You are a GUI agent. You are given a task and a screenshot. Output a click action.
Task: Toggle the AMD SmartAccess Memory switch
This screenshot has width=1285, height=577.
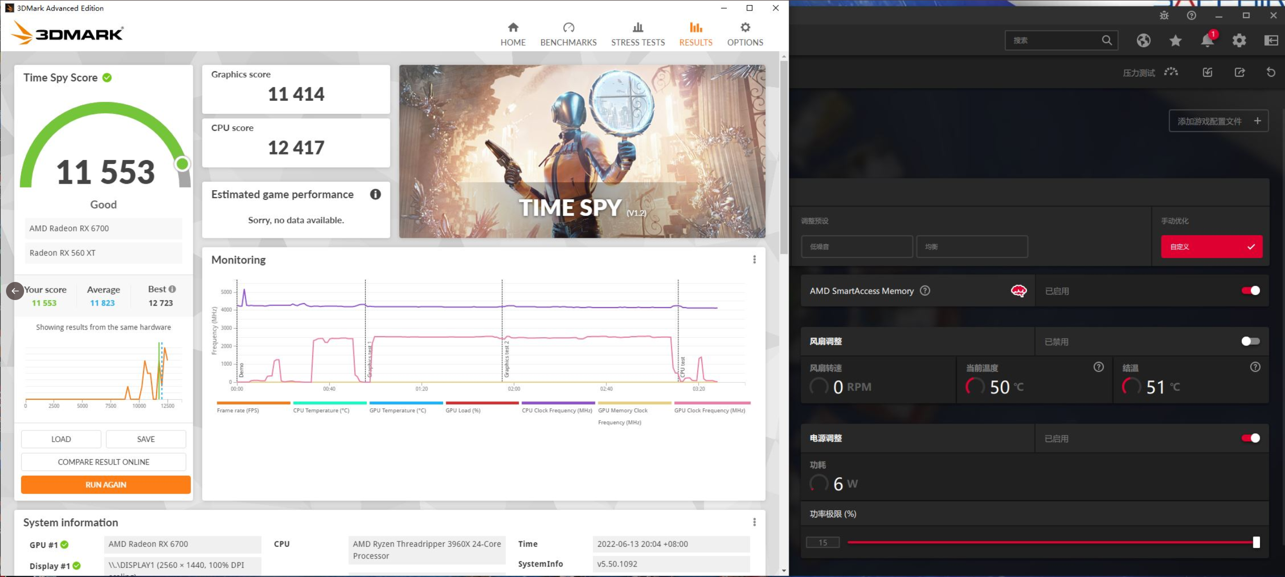(1250, 291)
